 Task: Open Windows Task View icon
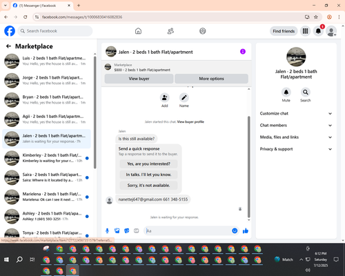point(32,259)
